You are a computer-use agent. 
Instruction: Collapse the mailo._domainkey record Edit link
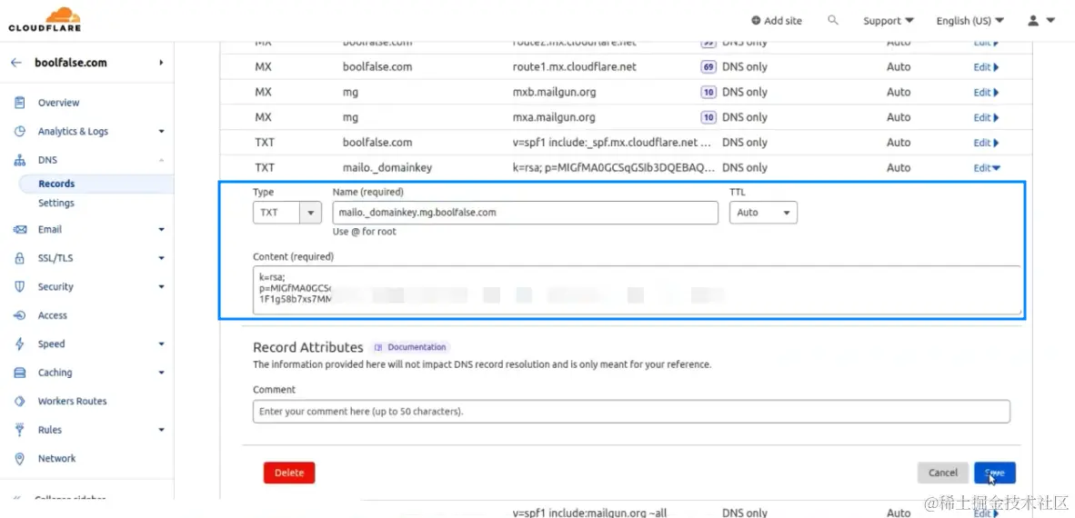987,168
